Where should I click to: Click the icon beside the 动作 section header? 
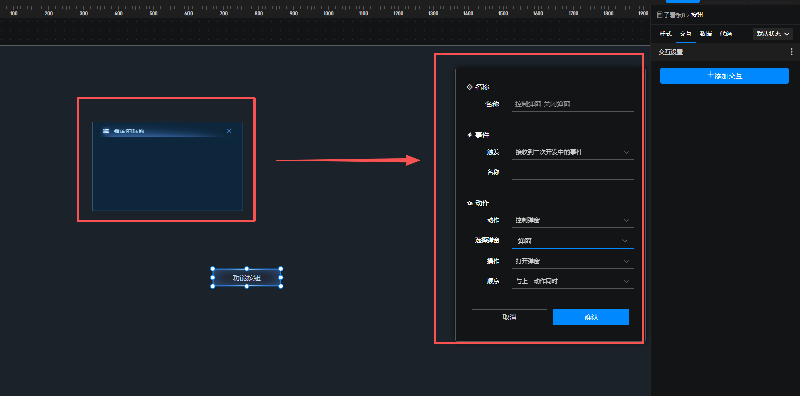click(470, 203)
